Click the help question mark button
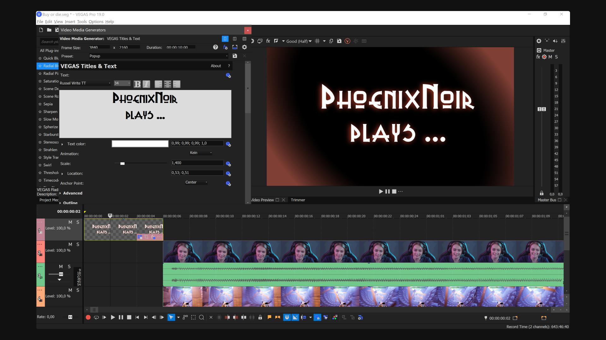This screenshot has width=606, height=340. click(x=216, y=47)
